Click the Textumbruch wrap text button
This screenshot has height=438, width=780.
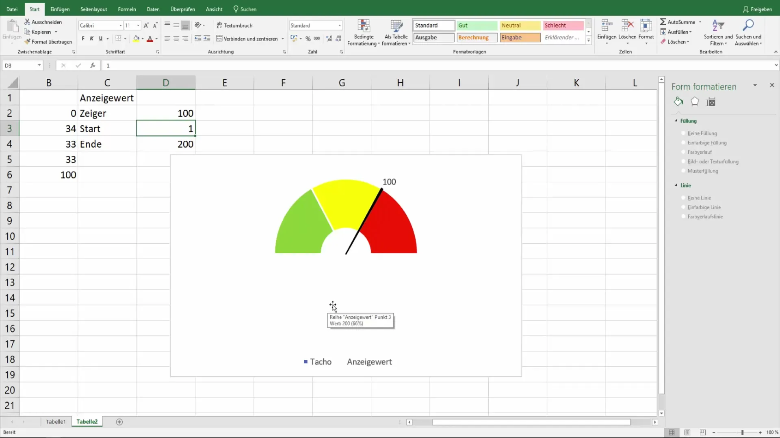(x=234, y=25)
